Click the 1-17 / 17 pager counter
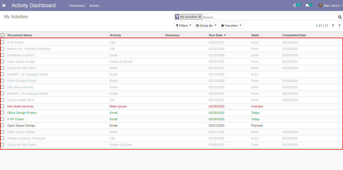Viewport: 343px width, 170px height. pyautogui.click(x=322, y=26)
